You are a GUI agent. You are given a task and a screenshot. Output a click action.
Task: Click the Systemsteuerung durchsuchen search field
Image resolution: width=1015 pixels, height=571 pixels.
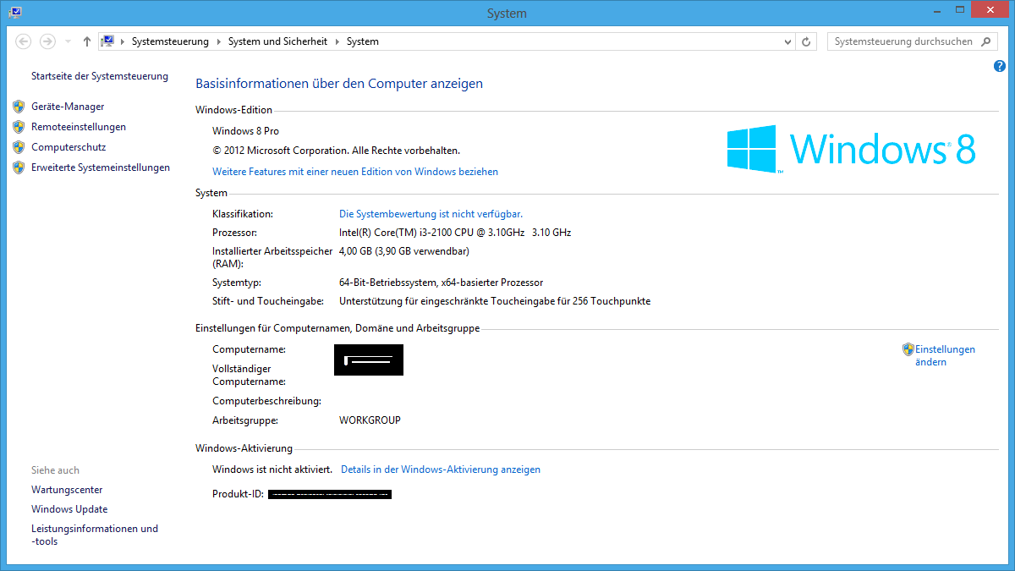click(903, 41)
